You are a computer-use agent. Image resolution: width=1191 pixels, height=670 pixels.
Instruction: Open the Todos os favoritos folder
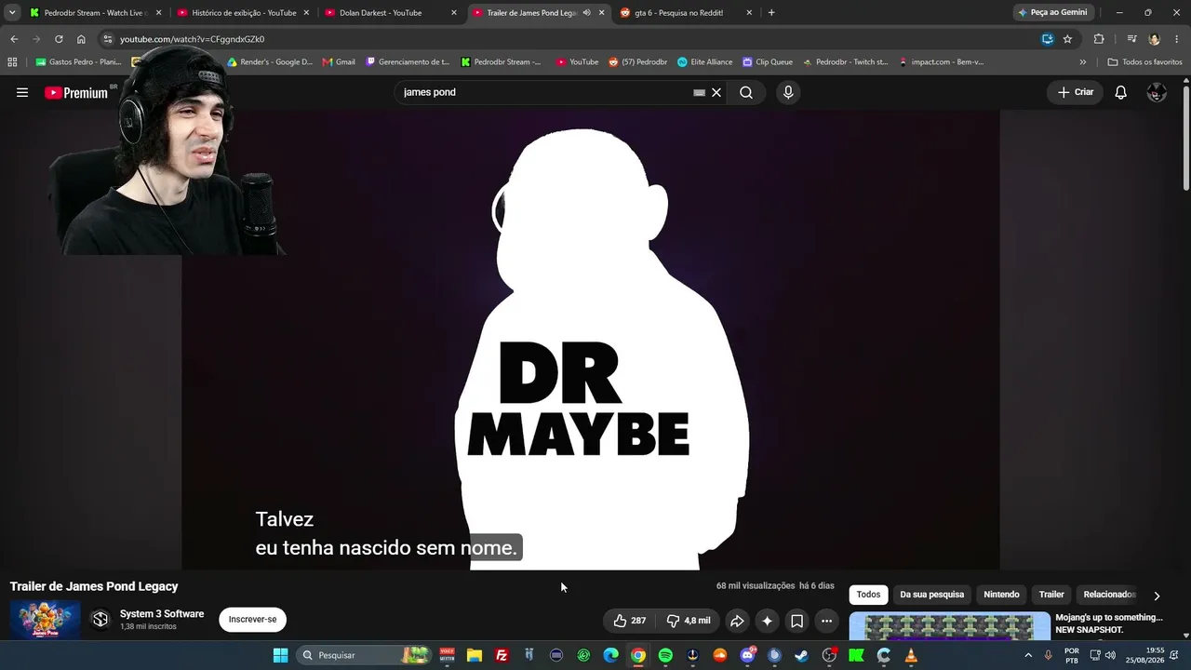pos(1144,62)
